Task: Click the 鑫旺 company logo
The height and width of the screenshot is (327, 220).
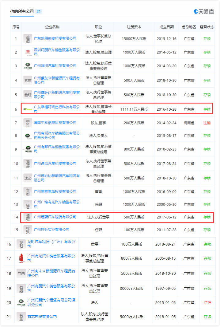Action: click(x=28, y=95)
